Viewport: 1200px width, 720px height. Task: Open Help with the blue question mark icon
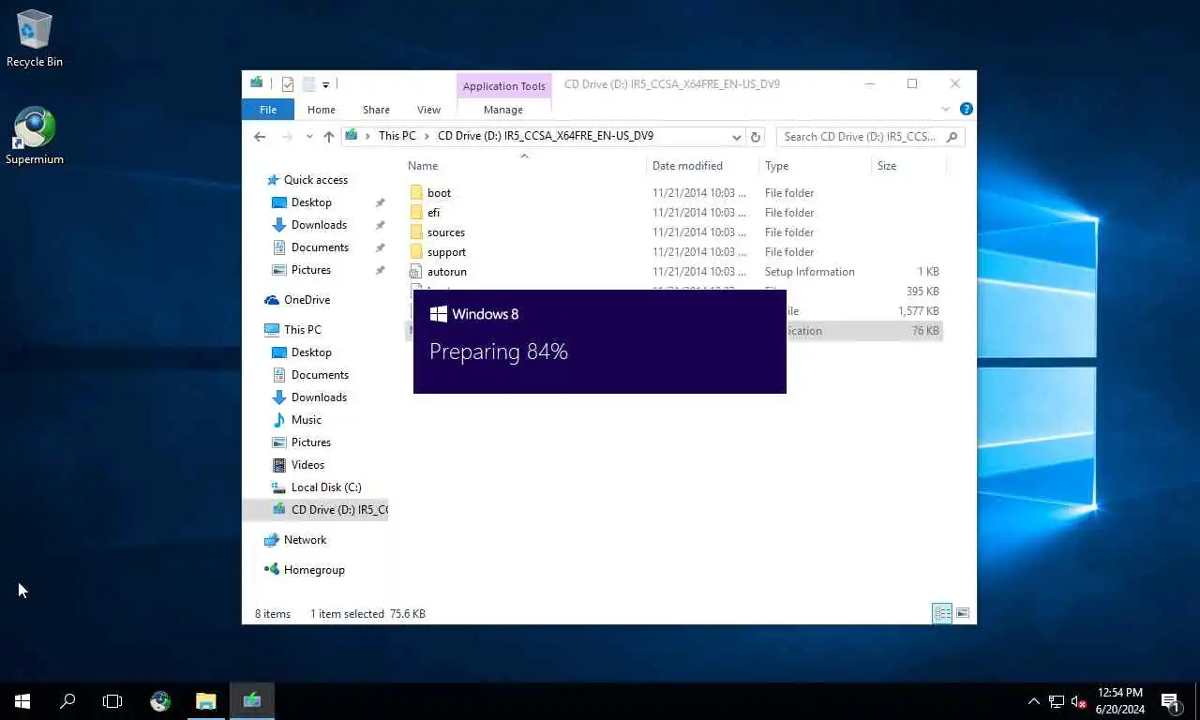[x=966, y=109]
